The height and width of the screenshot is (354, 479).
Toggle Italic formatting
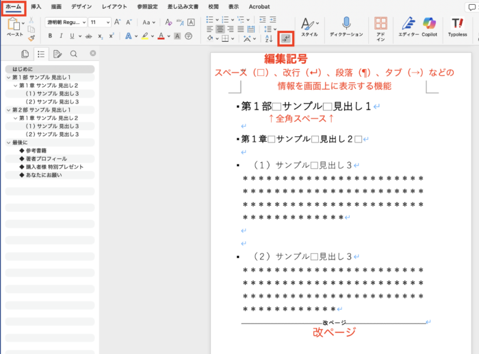click(x=61, y=36)
